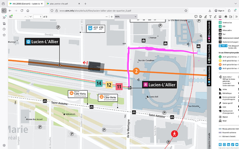The image size is (239, 149).
Task: Go to the browser home page
Action: (x=28, y=11)
